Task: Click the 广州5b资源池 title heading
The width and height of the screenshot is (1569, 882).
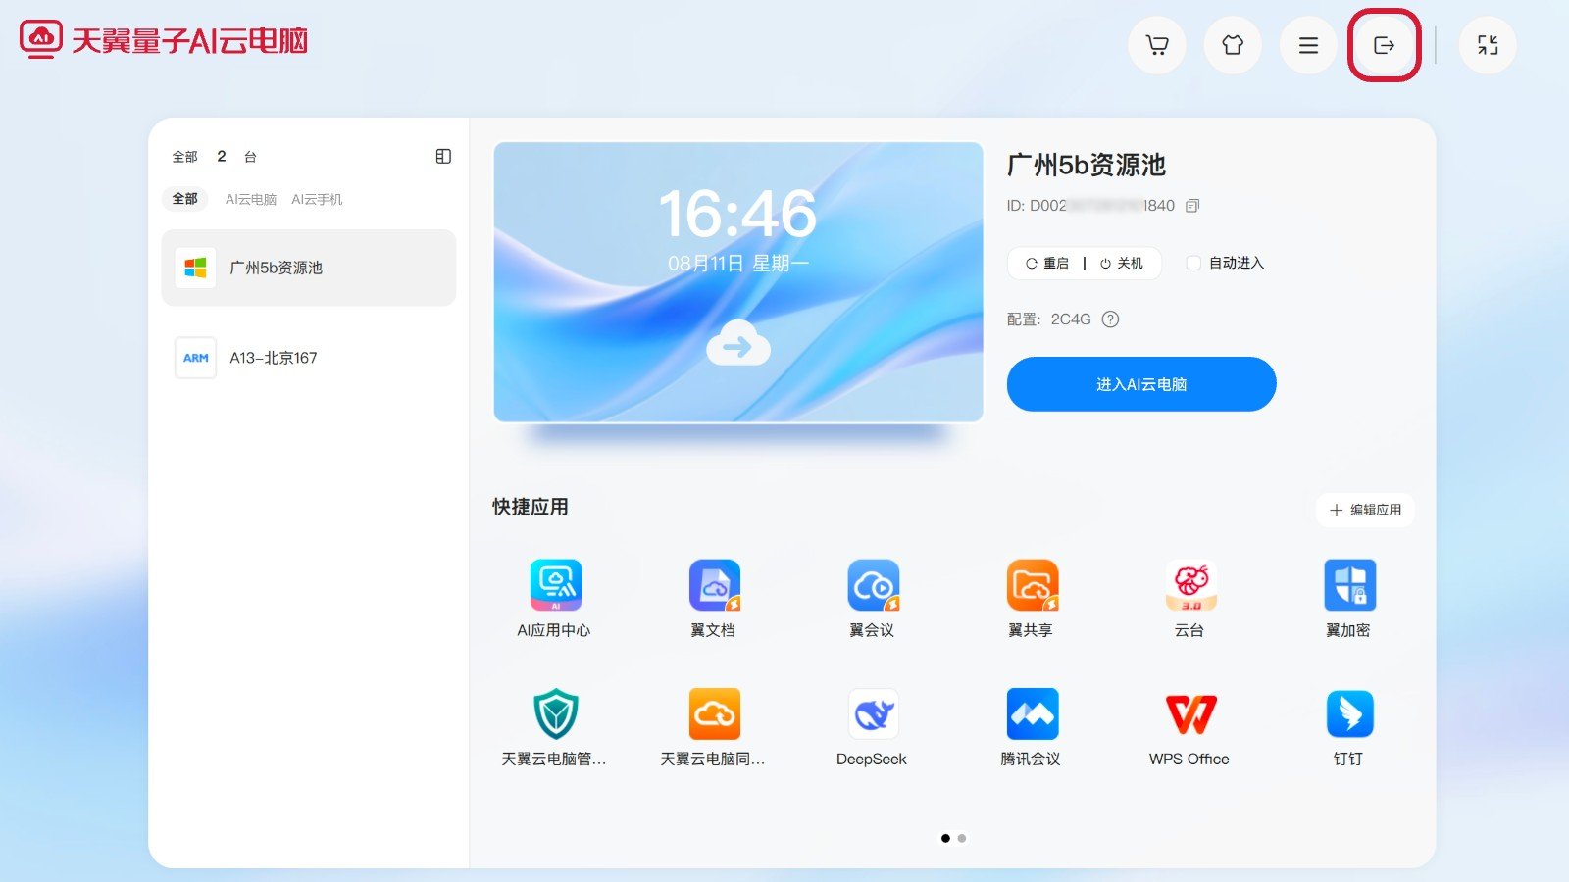Action: 1087,165
